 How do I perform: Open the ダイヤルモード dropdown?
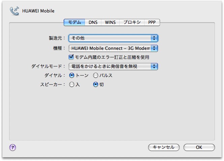113,66
